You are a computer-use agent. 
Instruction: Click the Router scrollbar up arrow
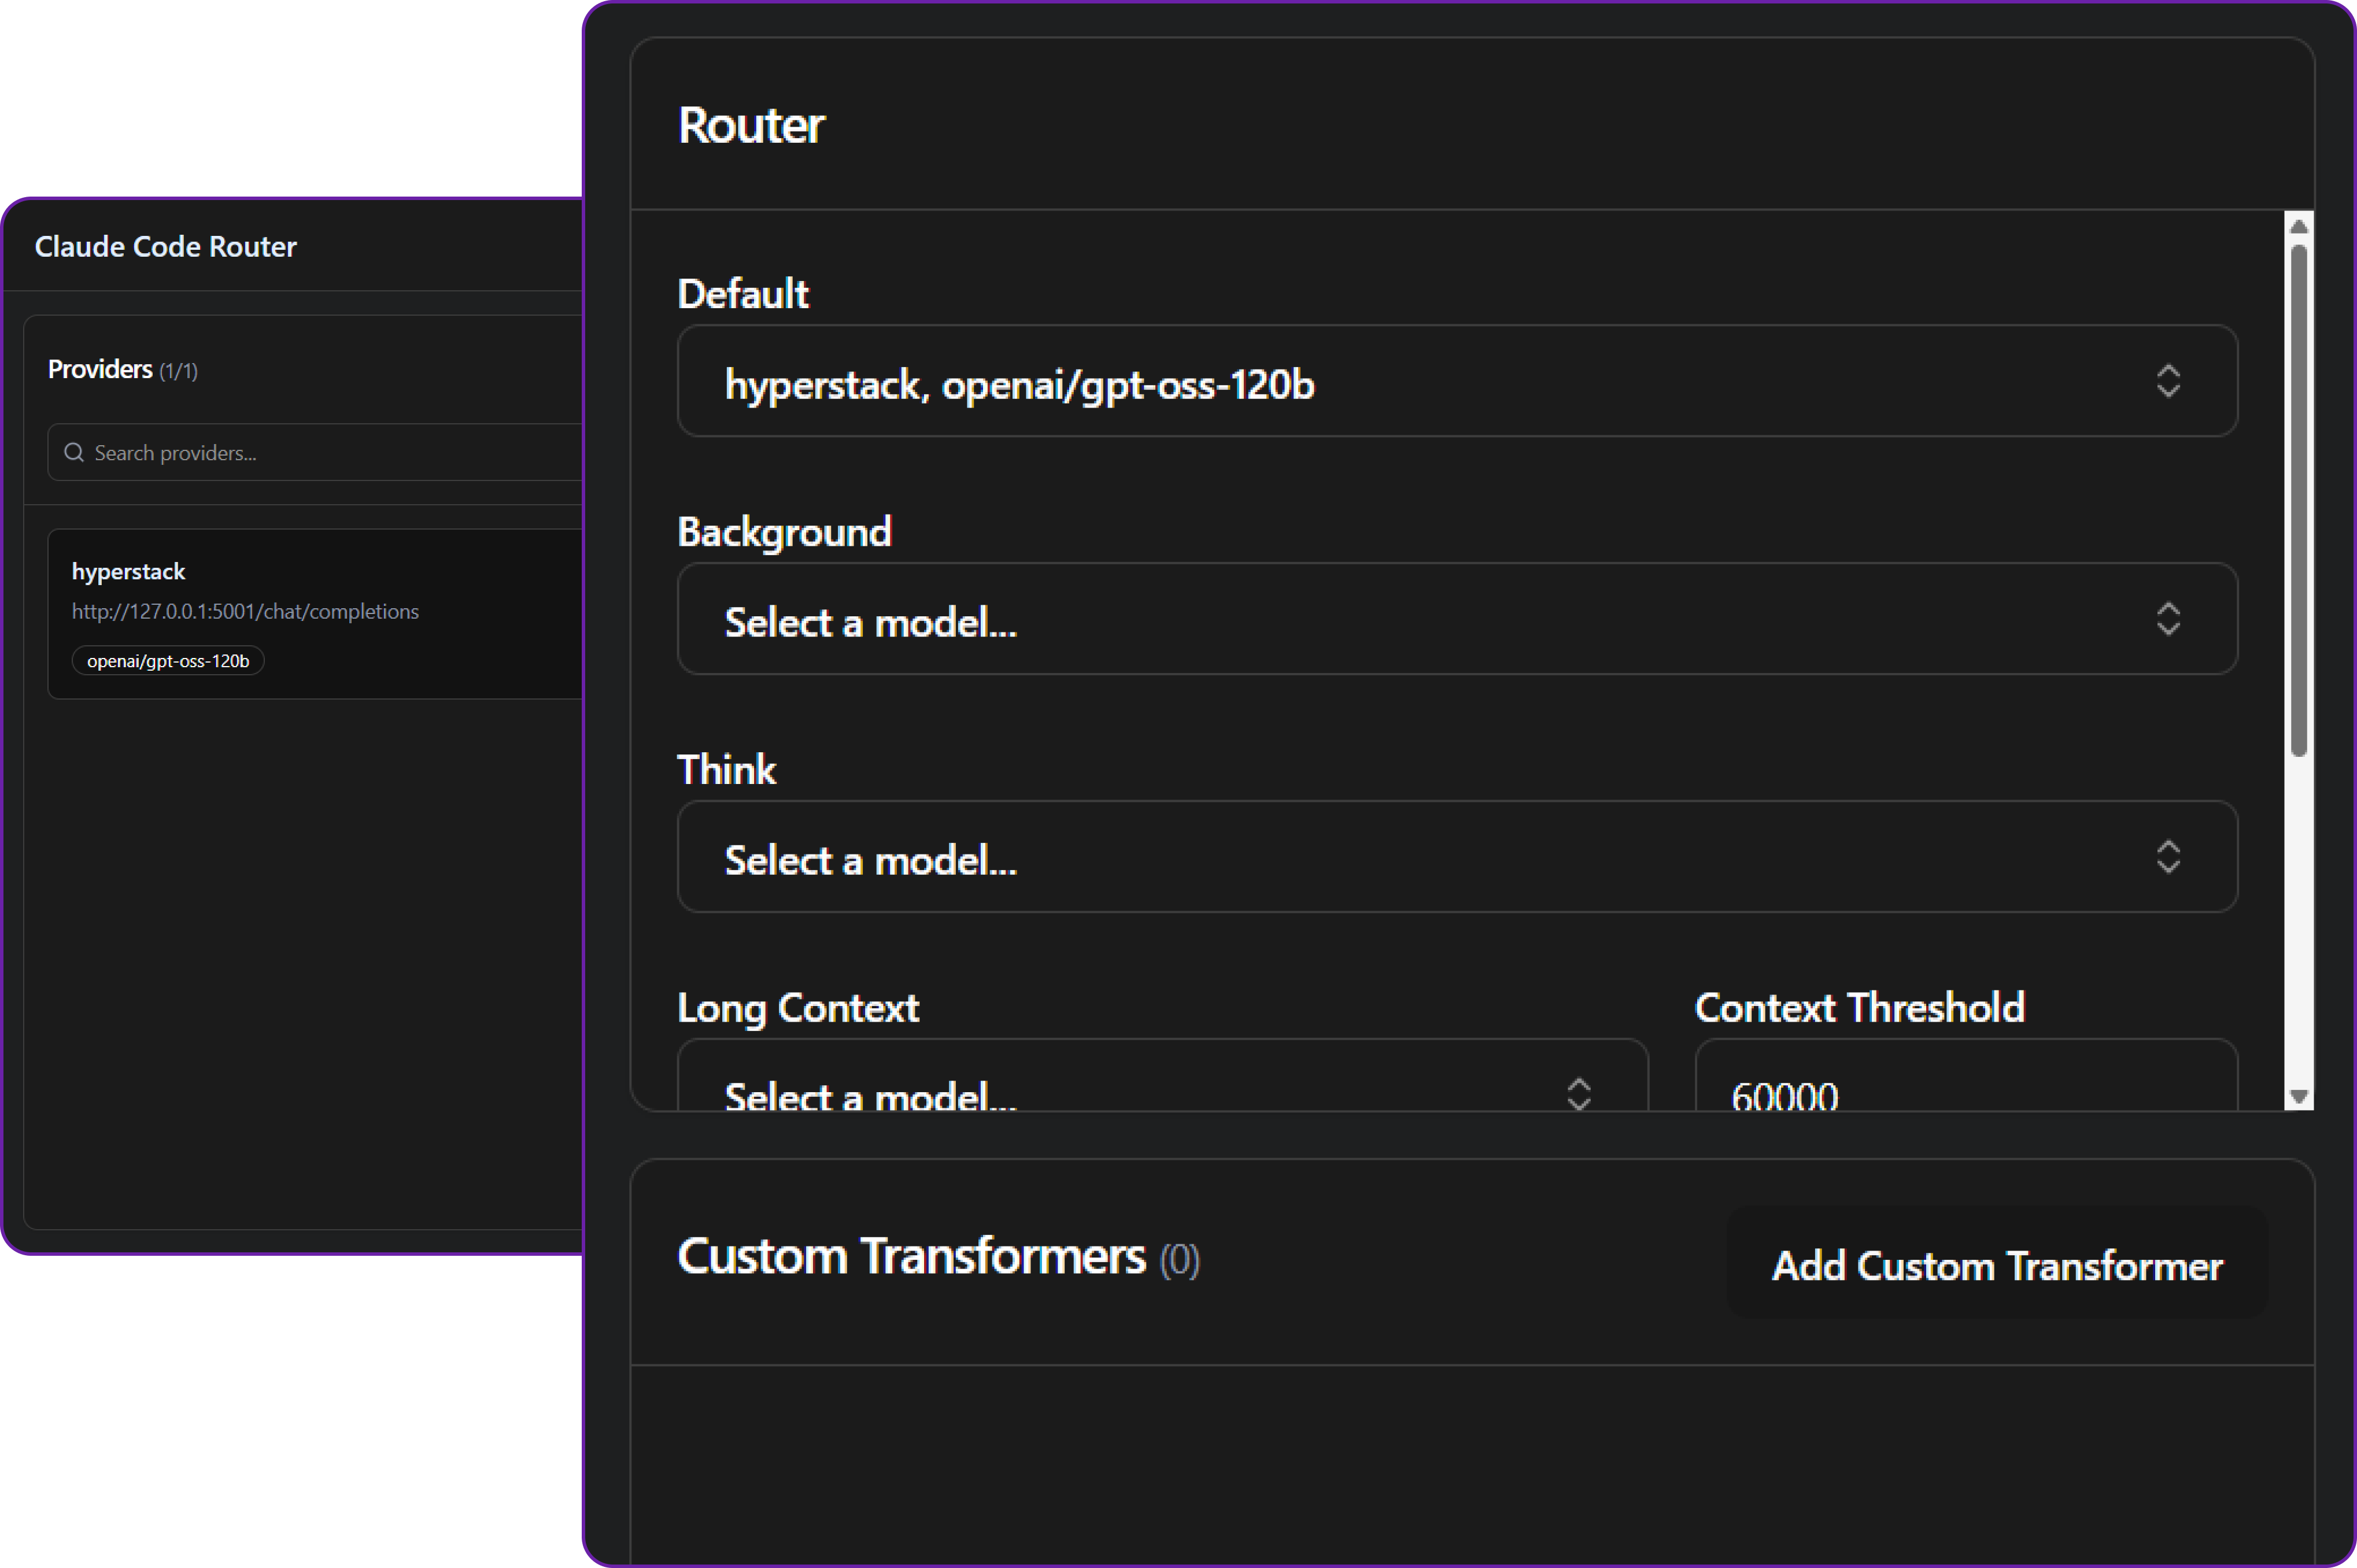(x=2298, y=227)
